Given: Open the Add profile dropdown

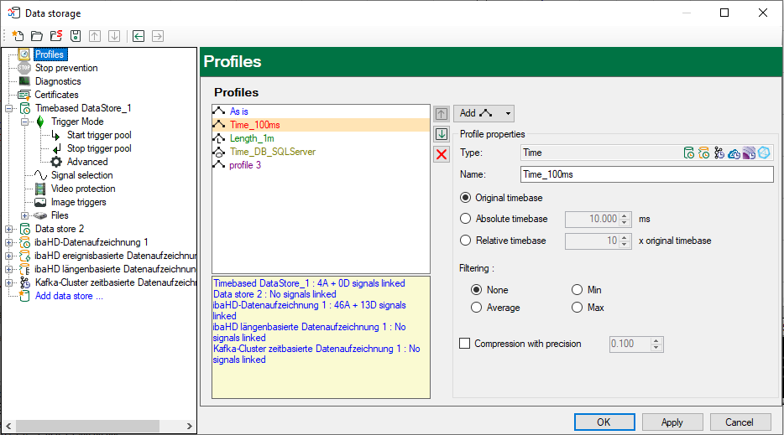Looking at the screenshot, I should click(x=483, y=113).
